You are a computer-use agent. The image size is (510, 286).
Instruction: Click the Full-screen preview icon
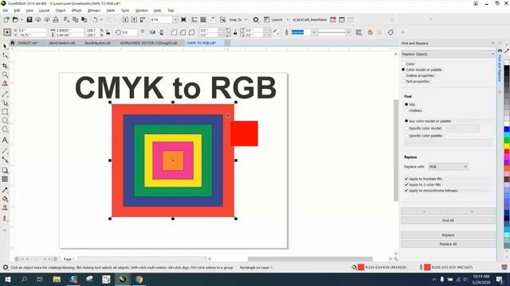click(183, 20)
